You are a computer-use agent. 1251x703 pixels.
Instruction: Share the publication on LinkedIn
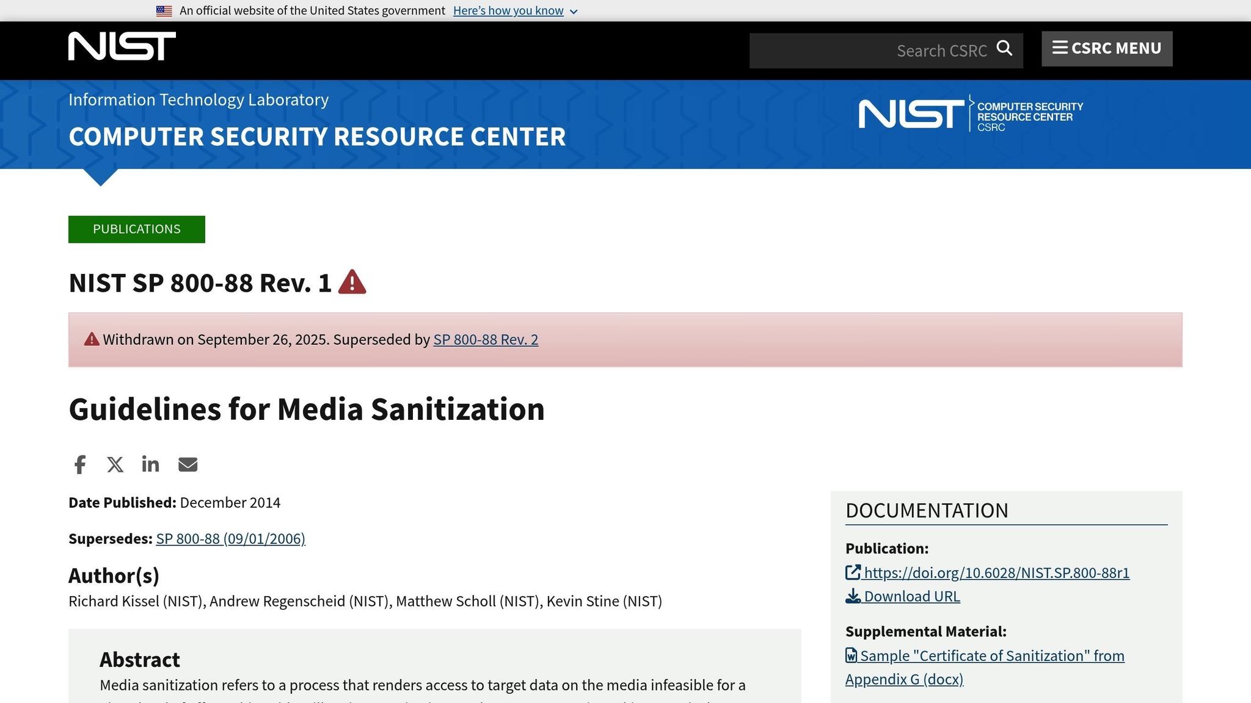point(150,464)
